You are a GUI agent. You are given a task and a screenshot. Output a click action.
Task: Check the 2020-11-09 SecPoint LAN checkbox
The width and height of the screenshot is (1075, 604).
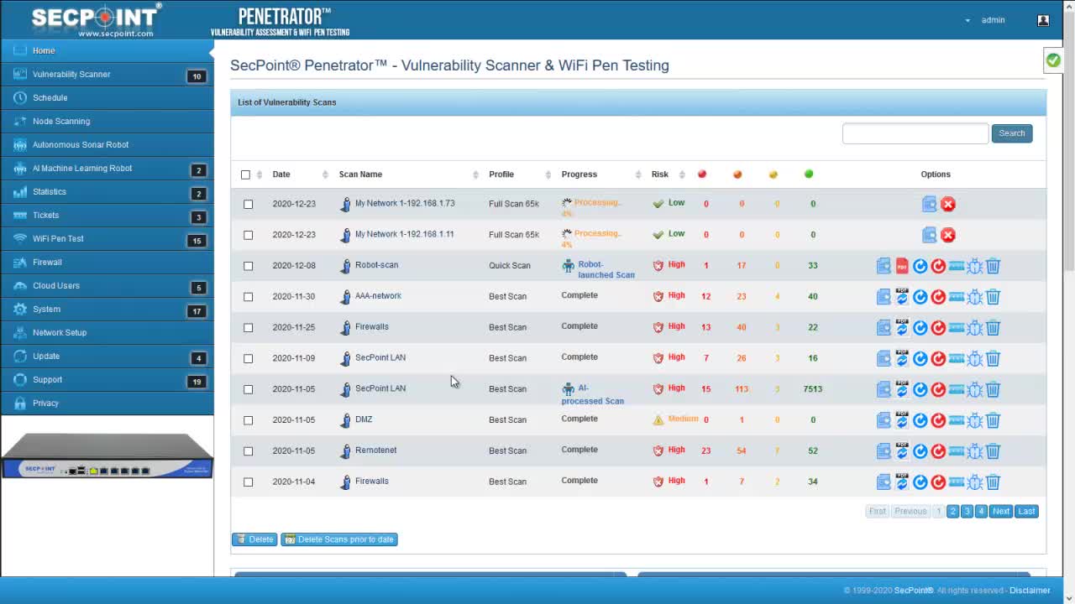coord(248,359)
